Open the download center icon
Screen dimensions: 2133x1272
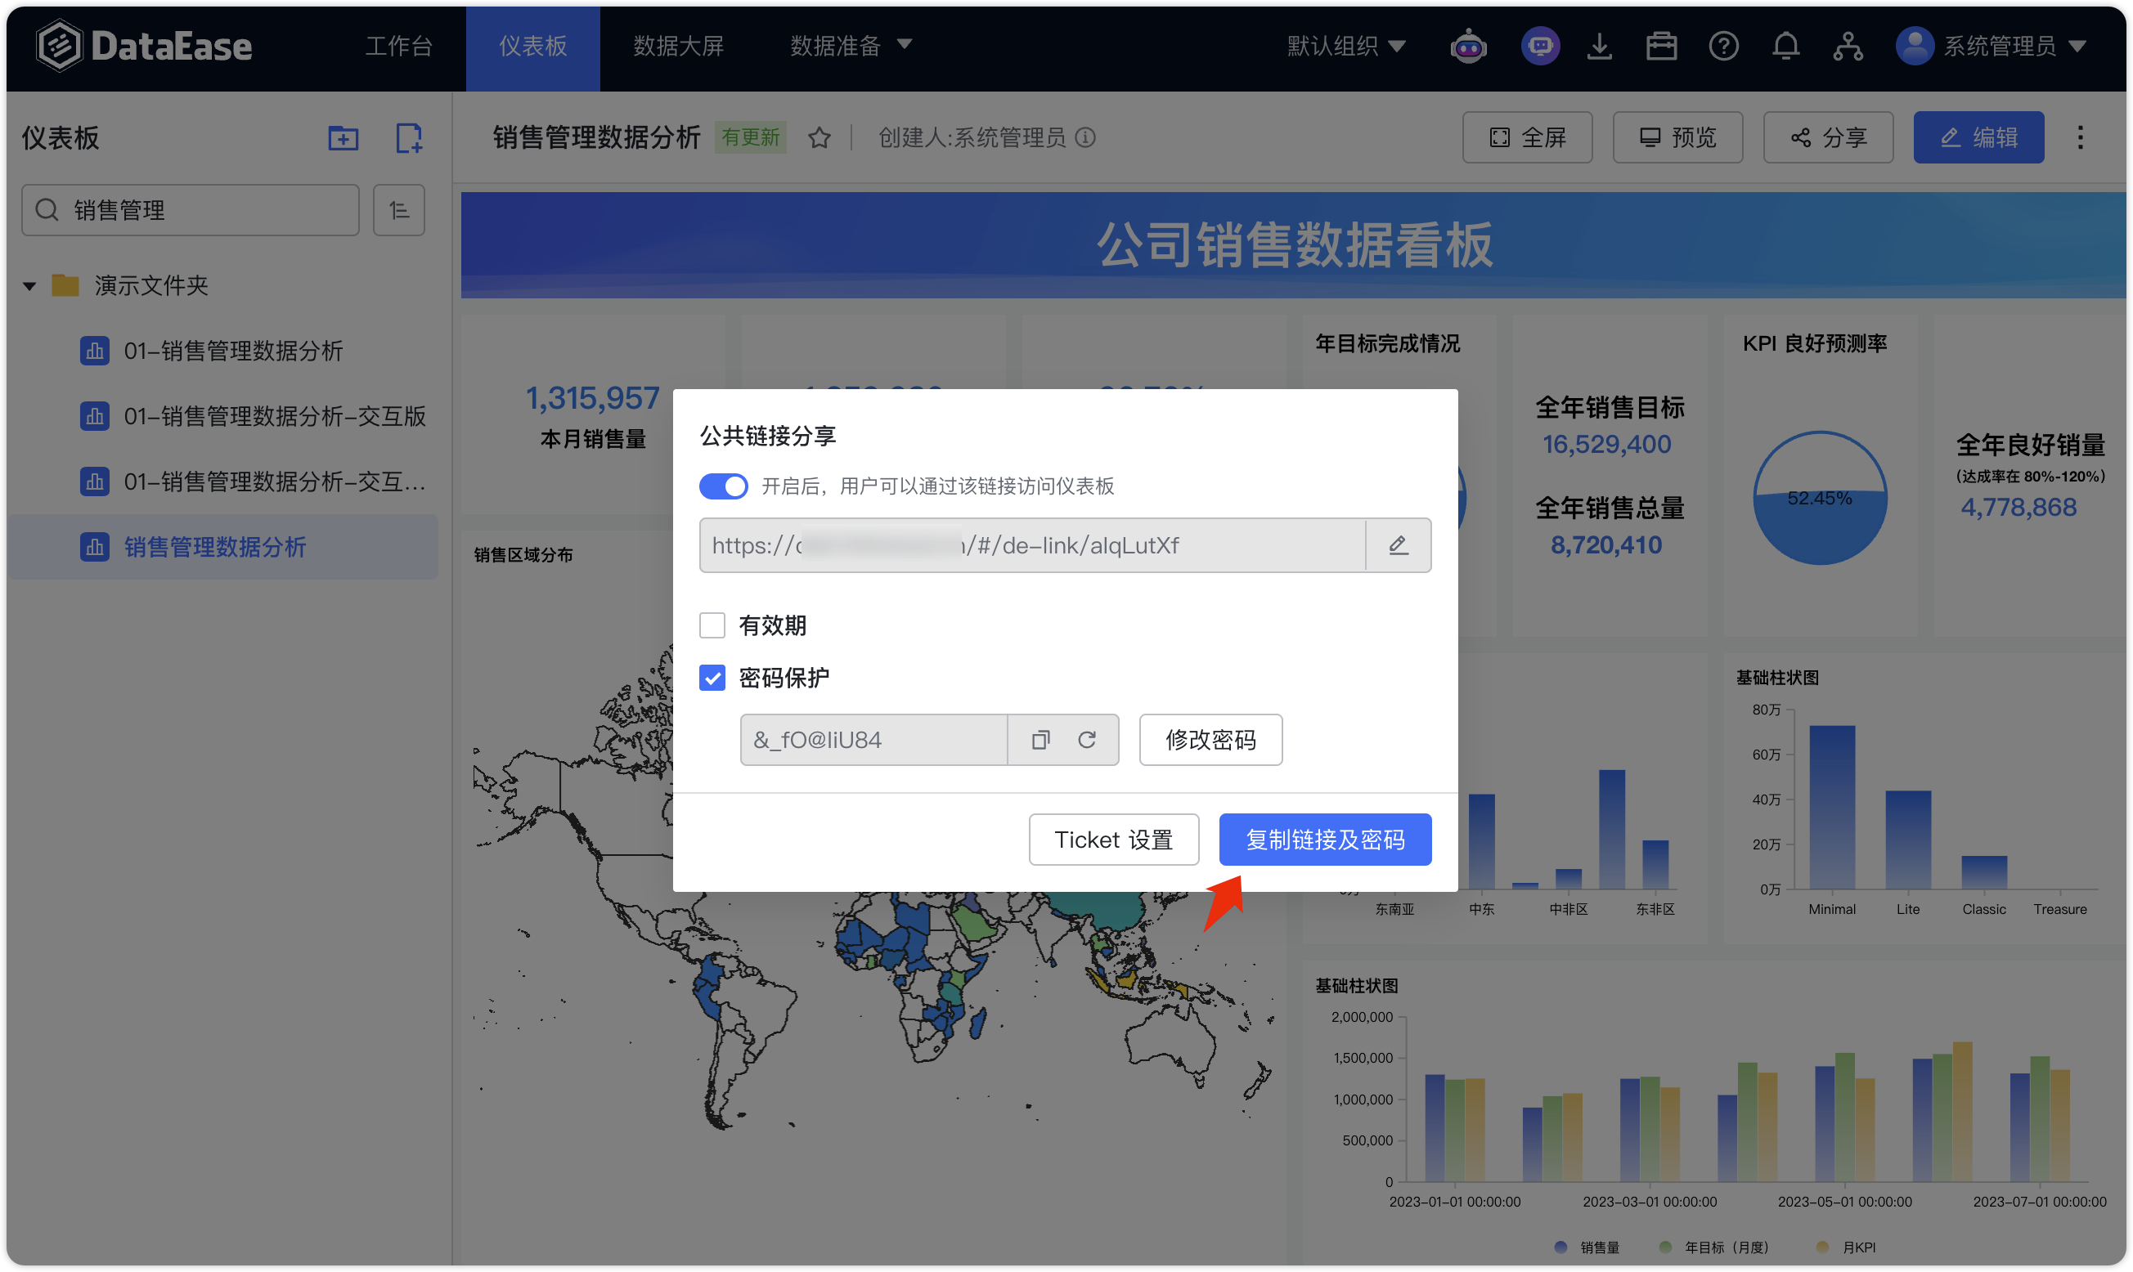[1600, 46]
